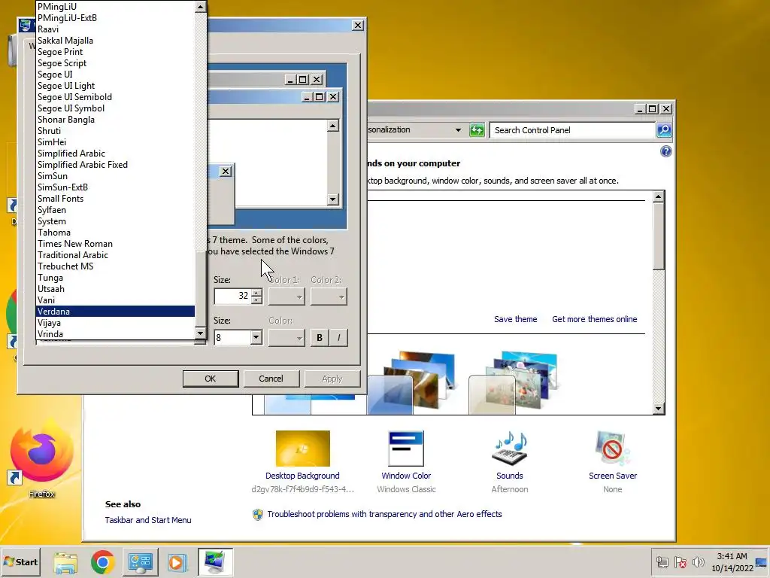Click the Personalization monitor icon in taskbar
Image resolution: width=770 pixels, height=578 pixels.
[x=215, y=561]
